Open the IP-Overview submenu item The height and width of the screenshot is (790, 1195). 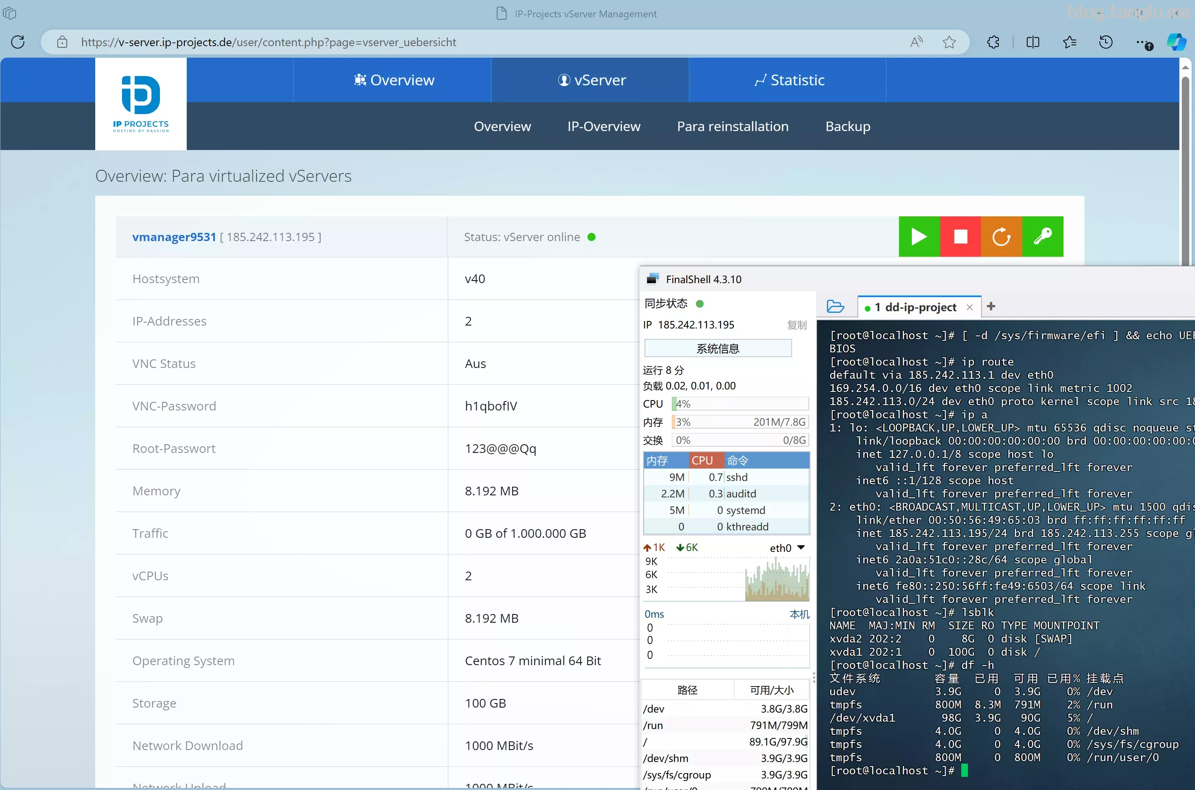[603, 127]
